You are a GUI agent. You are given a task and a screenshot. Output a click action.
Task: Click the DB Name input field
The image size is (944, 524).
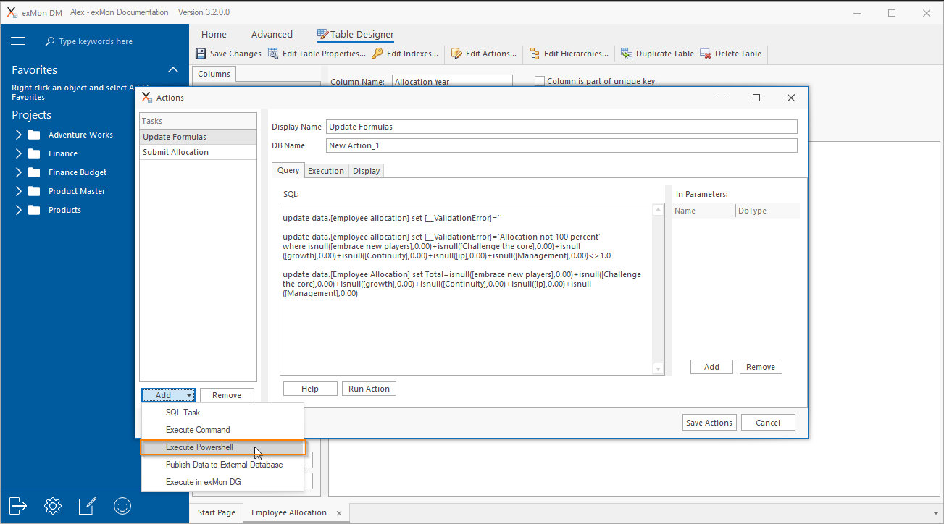pyautogui.click(x=561, y=145)
